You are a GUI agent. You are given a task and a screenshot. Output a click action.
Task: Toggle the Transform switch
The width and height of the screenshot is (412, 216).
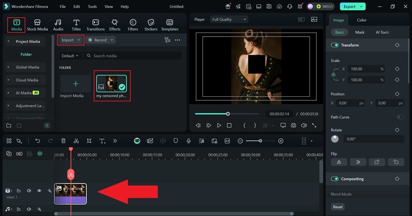coord(335,45)
